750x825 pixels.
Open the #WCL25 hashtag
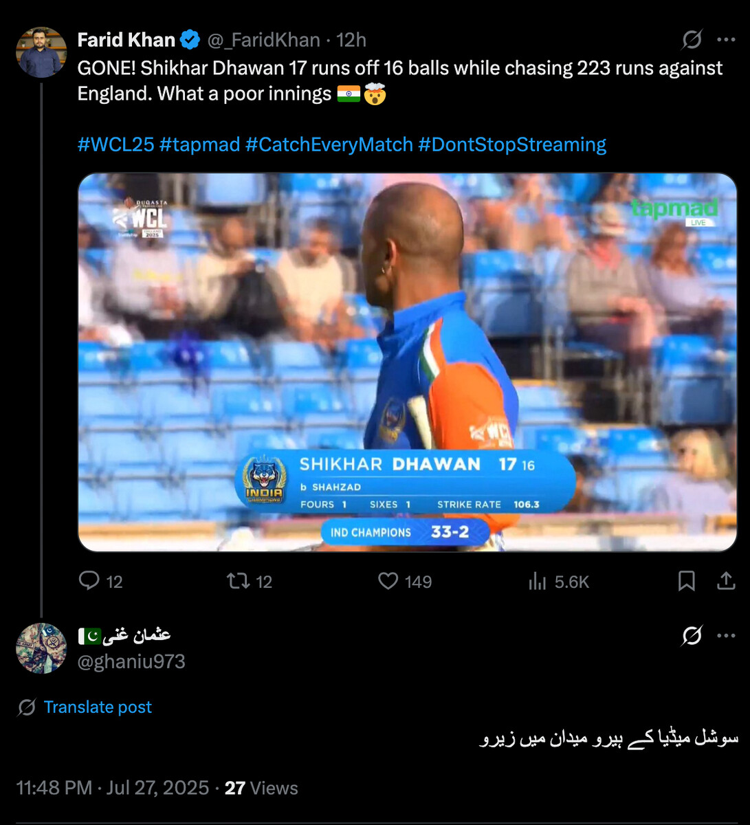pyautogui.click(x=115, y=144)
